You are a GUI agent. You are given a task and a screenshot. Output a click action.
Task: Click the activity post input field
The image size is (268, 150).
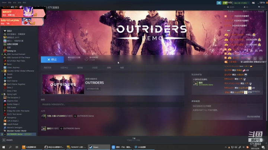(x=112, y=104)
